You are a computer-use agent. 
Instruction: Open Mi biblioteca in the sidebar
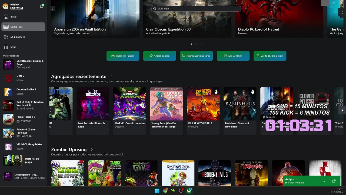click(x=23, y=37)
